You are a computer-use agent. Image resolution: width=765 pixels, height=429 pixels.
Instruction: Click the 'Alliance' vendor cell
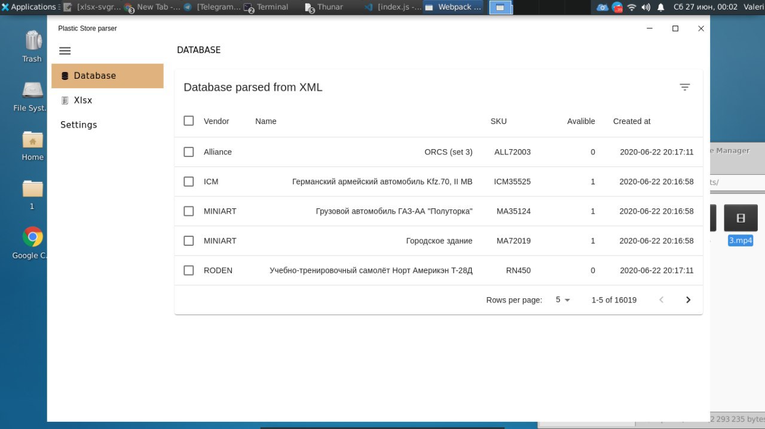pyautogui.click(x=218, y=152)
